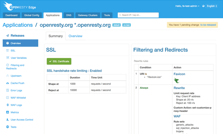Open Error Logs sidebar link
Image resolution: width=223 pixels, height=134 pixels.
(16, 90)
